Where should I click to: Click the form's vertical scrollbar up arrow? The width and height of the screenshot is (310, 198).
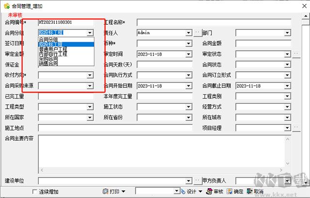pyautogui.click(x=306, y=16)
